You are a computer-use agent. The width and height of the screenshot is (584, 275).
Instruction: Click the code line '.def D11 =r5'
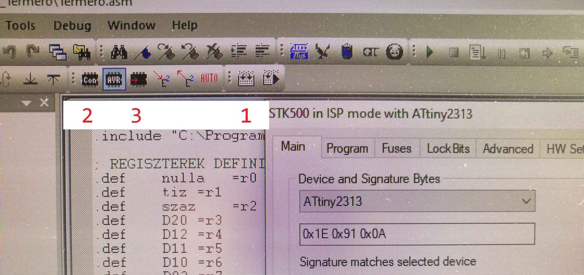[159, 249]
